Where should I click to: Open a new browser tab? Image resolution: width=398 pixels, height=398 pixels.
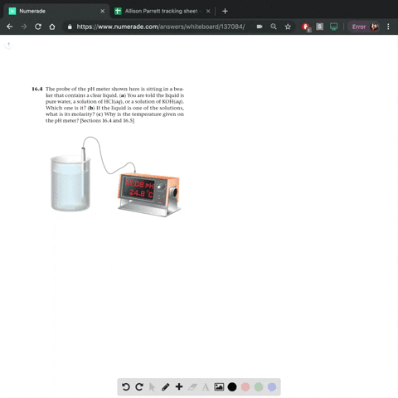pos(225,11)
